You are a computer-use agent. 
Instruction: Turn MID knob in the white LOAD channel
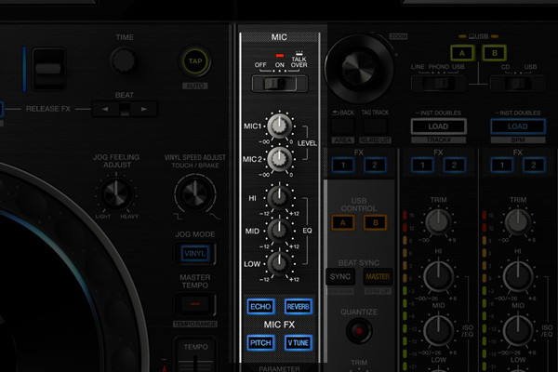438,331
